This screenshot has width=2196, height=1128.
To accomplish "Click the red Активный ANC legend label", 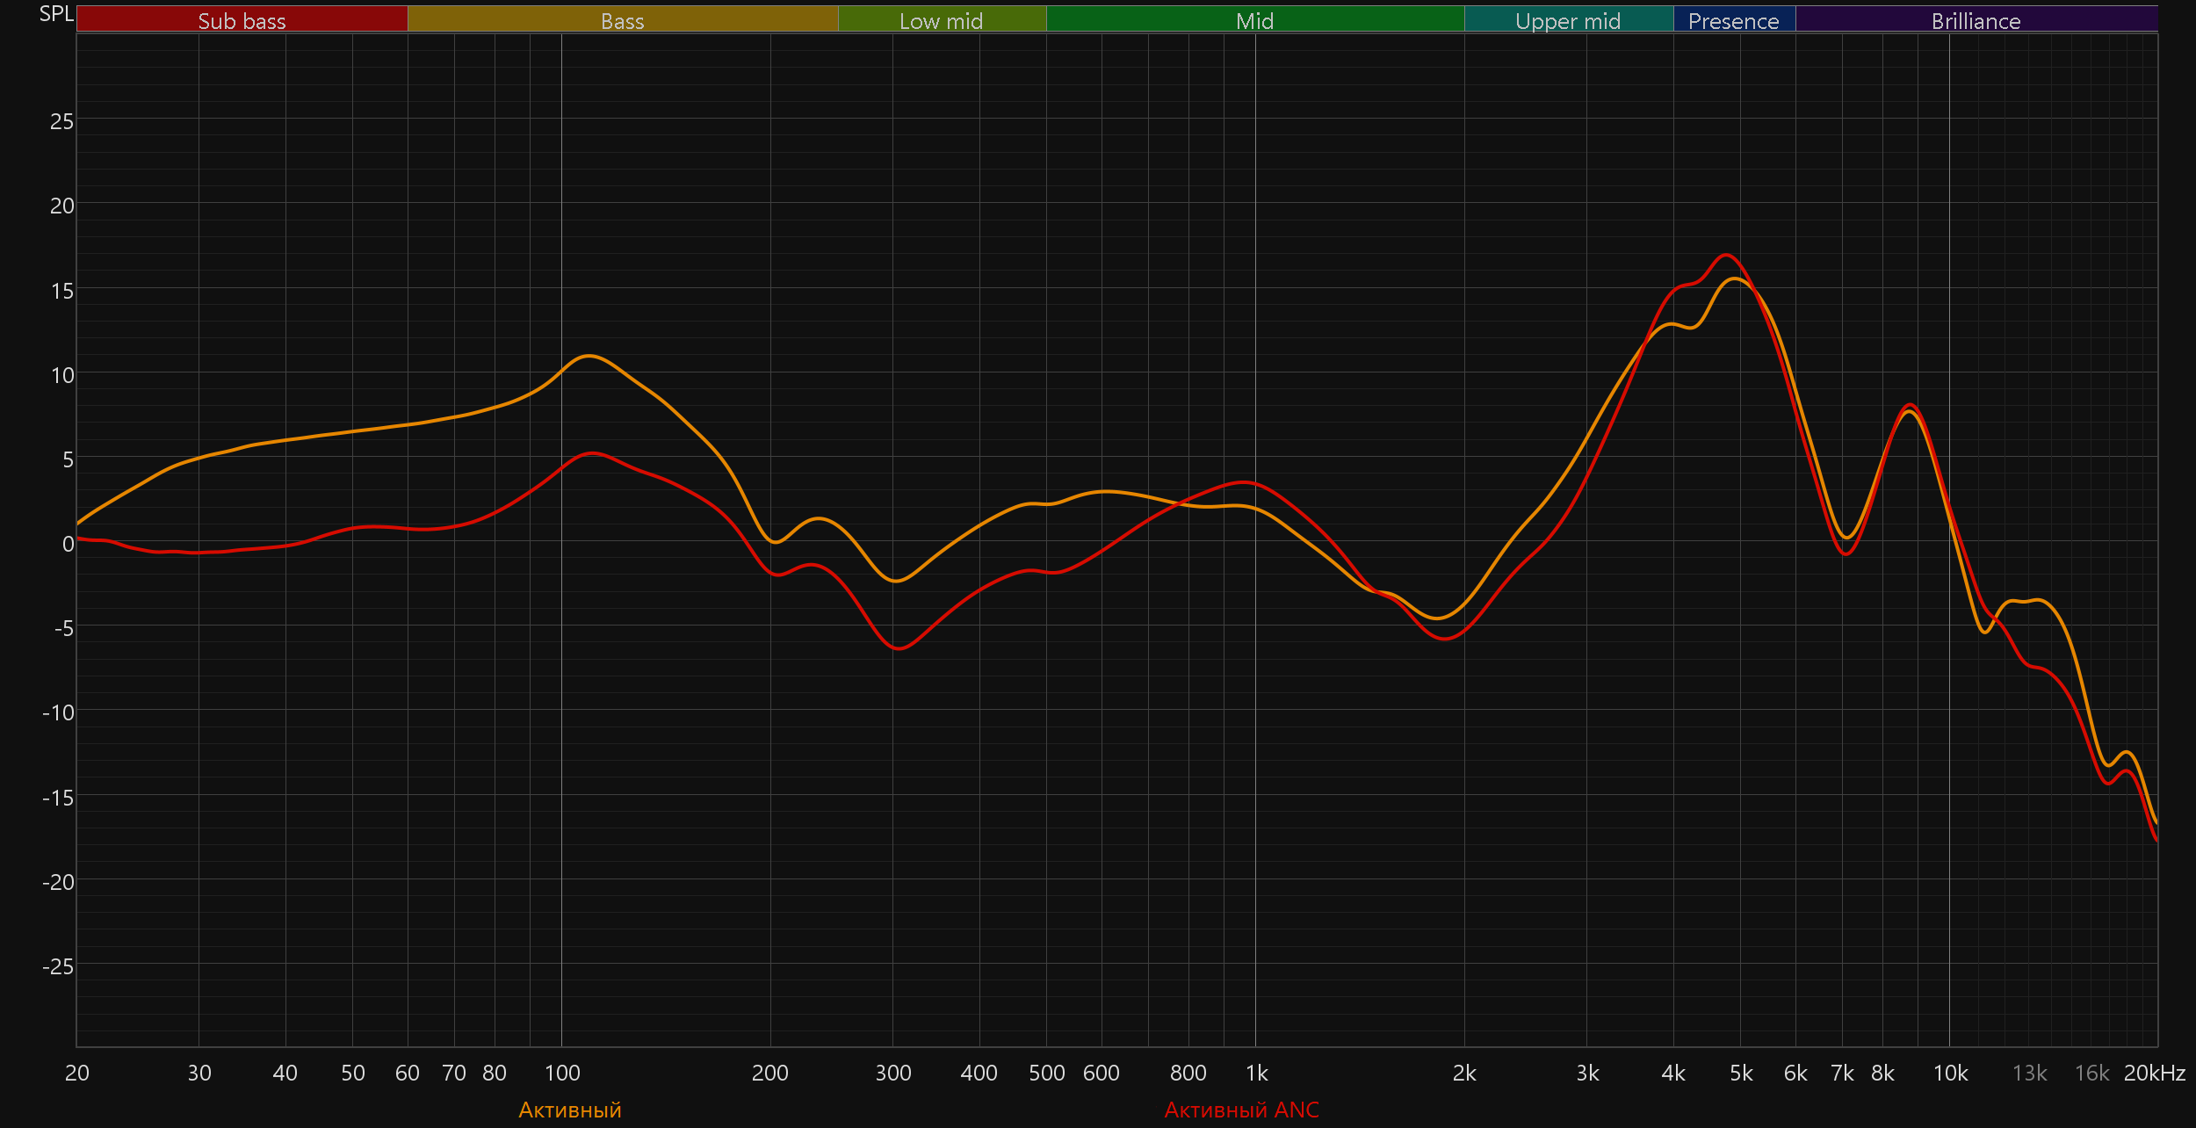I will tap(1242, 1110).
